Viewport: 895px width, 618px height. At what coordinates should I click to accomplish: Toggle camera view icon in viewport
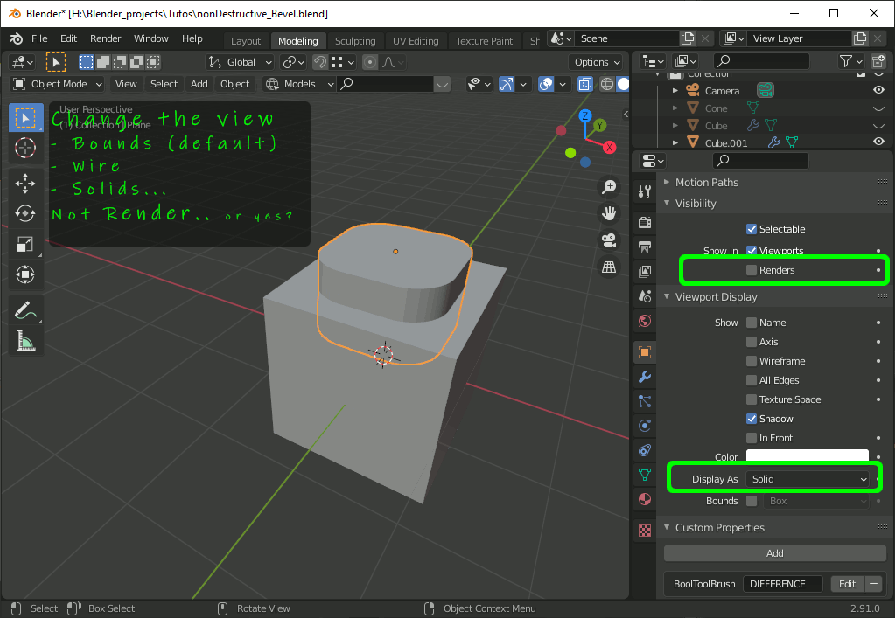(x=609, y=240)
